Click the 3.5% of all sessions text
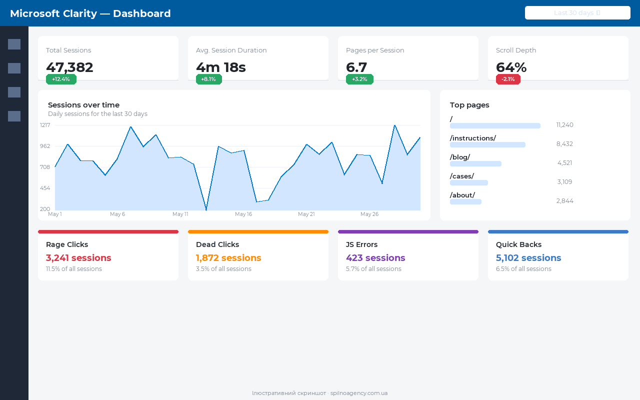This screenshot has height=400, width=640. 223,269
